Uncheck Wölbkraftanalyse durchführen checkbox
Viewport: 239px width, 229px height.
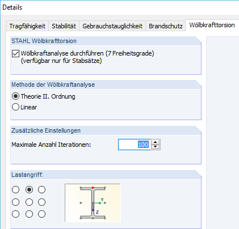[x=15, y=53]
